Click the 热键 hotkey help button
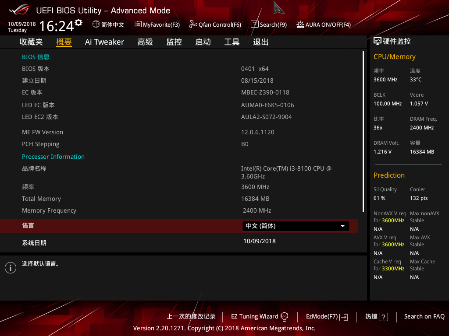449x336 pixels. point(376,316)
